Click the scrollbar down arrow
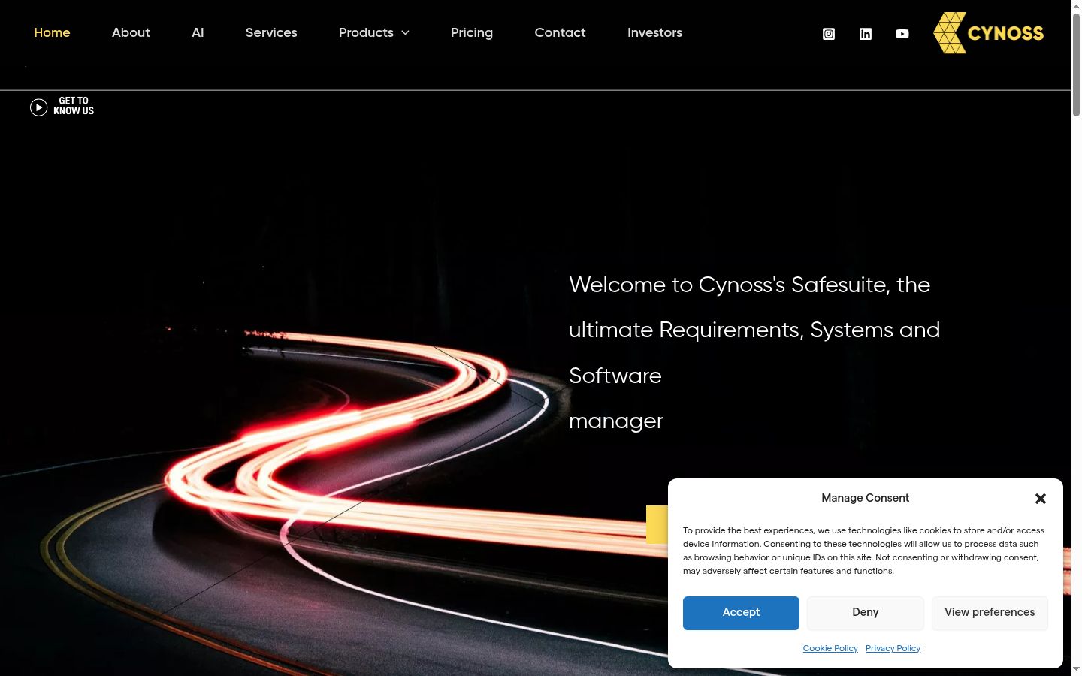Viewport: 1082px width, 676px height. tap(1076, 669)
